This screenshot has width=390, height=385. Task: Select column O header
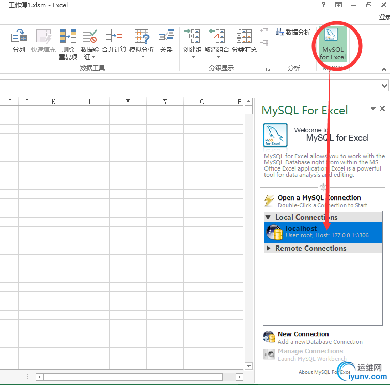coord(202,102)
